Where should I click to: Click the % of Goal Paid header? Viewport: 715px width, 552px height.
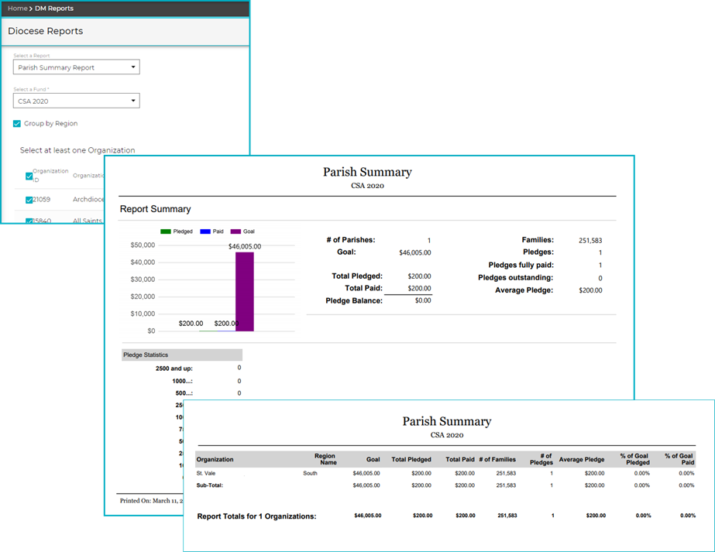(x=679, y=459)
